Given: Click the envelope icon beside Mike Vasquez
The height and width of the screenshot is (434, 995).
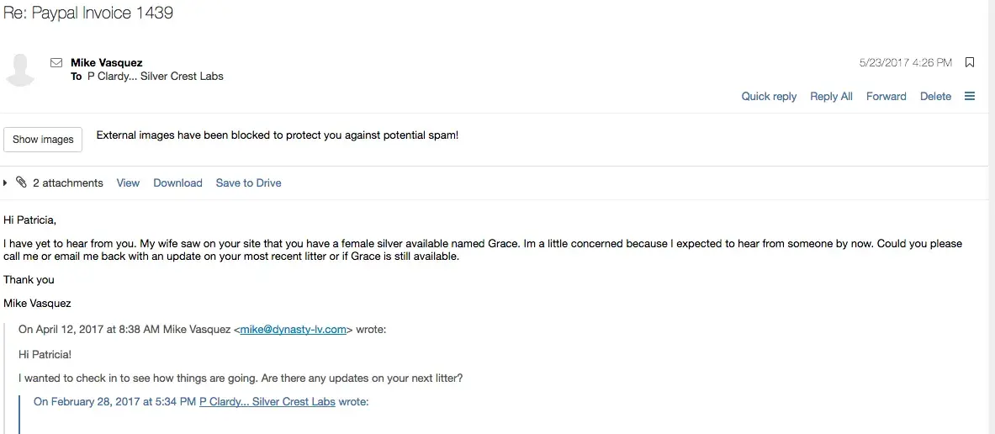Looking at the screenshot, I should point(56,62).
